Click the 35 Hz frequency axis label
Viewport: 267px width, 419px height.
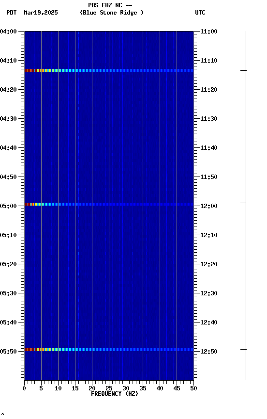(x=143, y=388)
